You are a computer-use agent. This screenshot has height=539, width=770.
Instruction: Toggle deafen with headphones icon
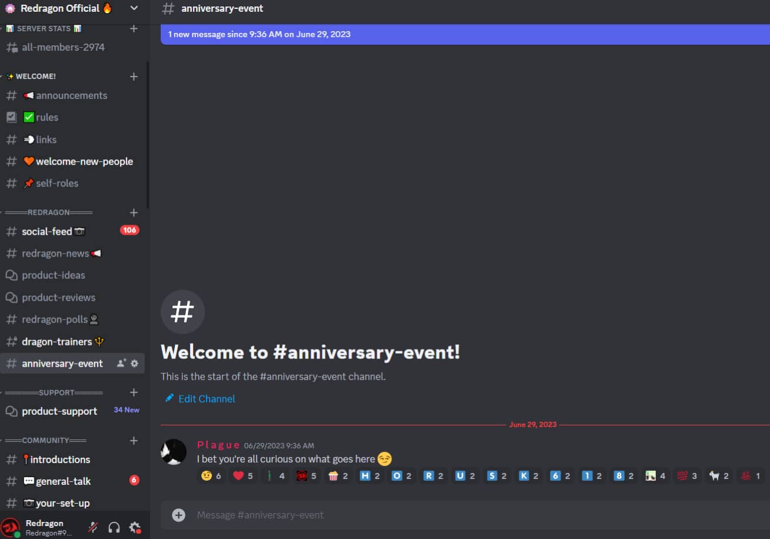(114, 527)
